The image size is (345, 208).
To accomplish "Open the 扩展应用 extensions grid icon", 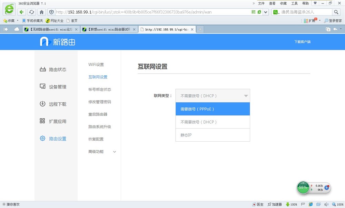I will (x=43, y=121).
